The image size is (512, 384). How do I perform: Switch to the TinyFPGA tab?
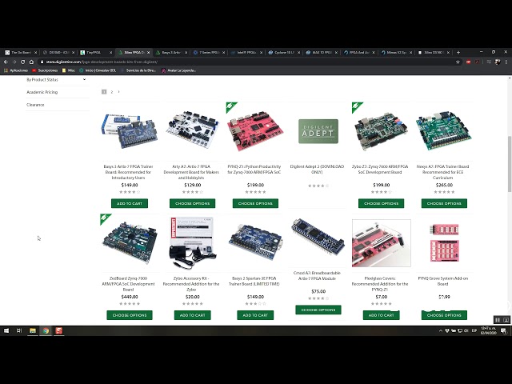coord(96,52)
